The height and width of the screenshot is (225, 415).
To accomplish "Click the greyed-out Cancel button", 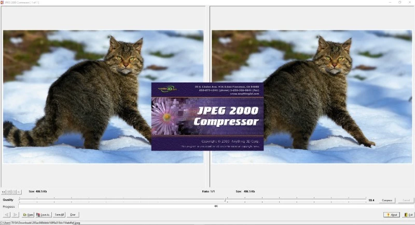I will point(406,201).
